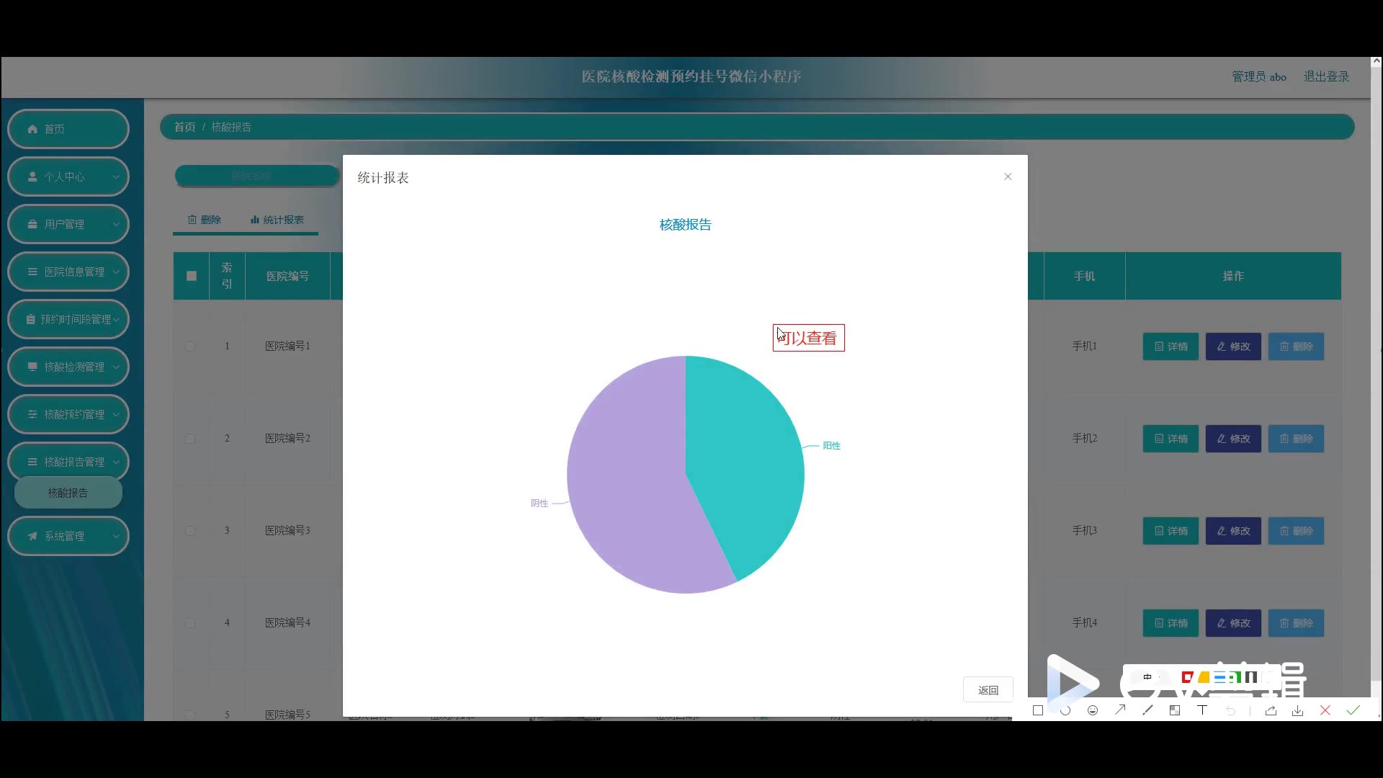Cancel screenshot with red X
Screen dimensions: 1383x778
[x=1325, y=710]
